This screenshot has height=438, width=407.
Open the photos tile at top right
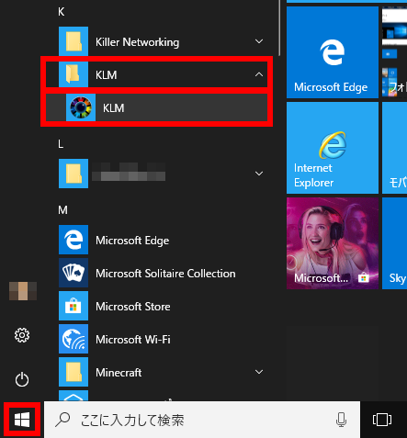[395, 52]
